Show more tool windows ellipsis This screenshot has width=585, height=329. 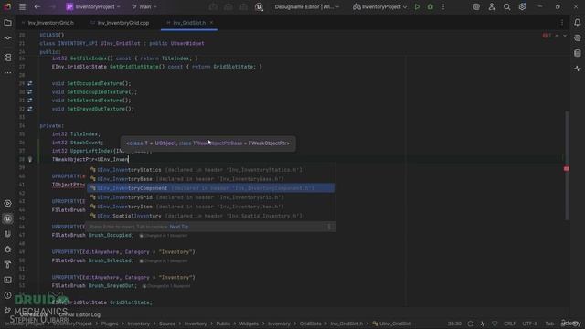[x=7, y=73]
